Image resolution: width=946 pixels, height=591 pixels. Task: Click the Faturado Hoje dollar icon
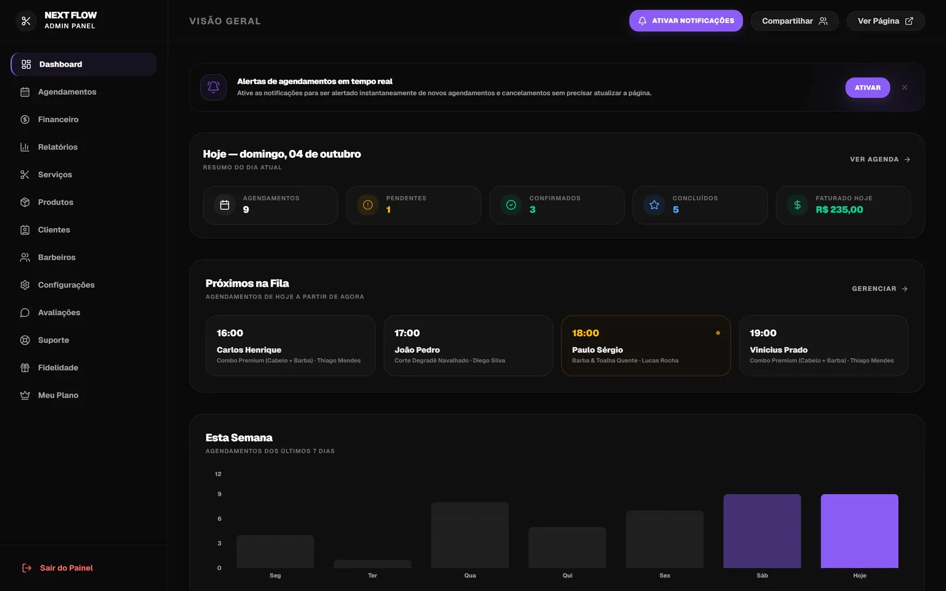[x=797, y=205]
